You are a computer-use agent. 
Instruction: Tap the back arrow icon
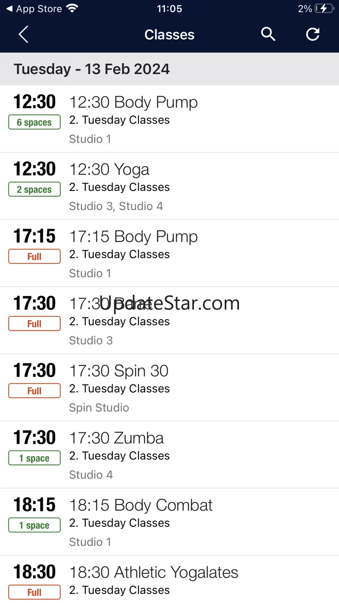pyautogui.click(x=23, y=34)
